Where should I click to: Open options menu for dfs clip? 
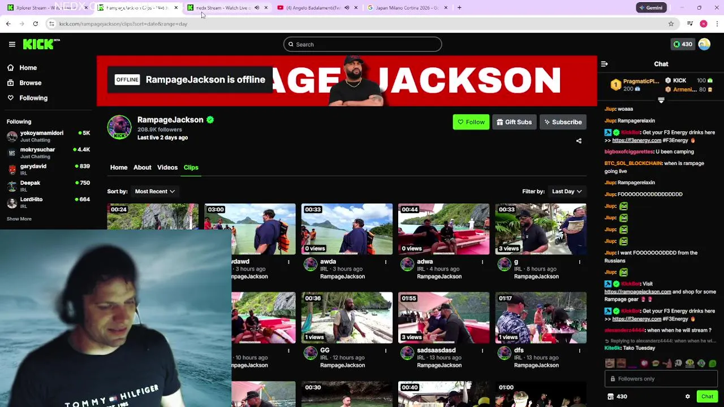pos(579,350)
